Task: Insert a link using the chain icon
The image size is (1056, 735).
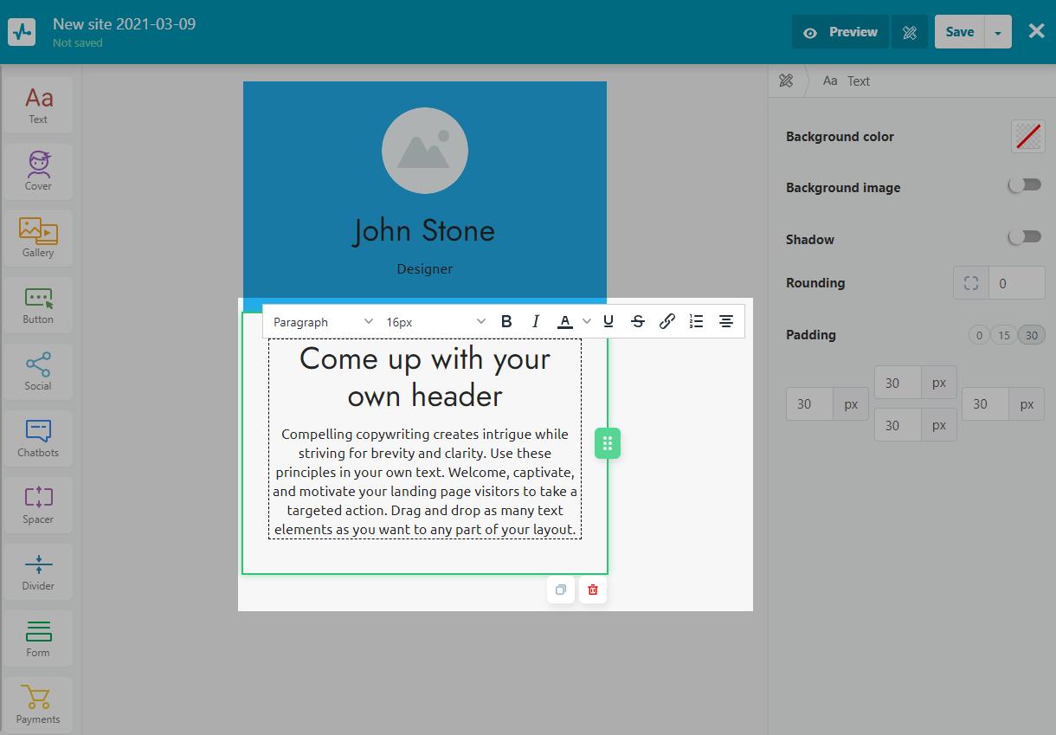Action: (666, 322)
